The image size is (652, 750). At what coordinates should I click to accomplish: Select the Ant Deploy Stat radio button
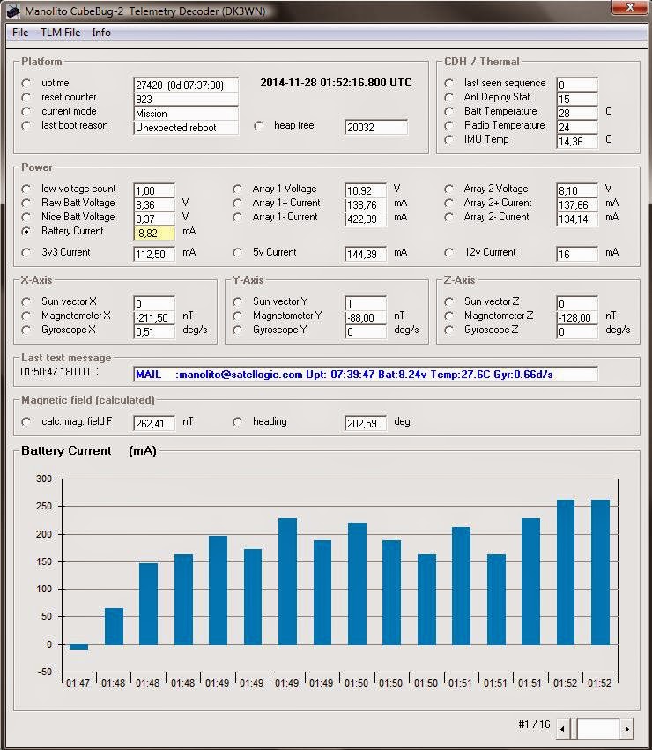click(x=448, y=97)
